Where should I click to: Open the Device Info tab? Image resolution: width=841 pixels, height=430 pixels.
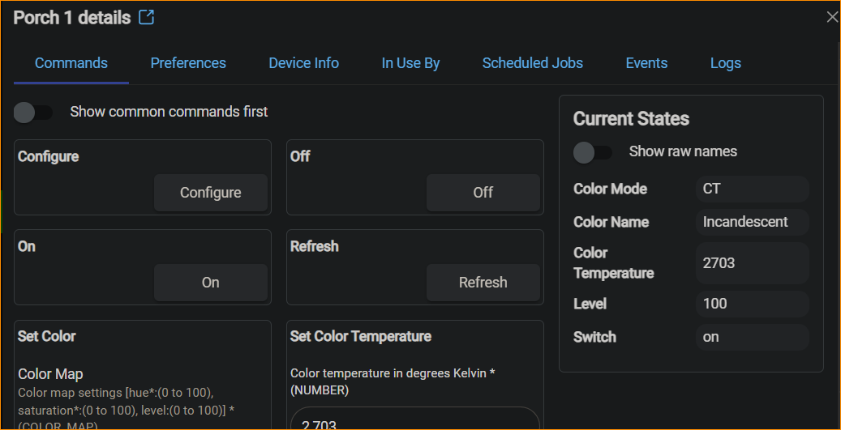pos(303,63)
